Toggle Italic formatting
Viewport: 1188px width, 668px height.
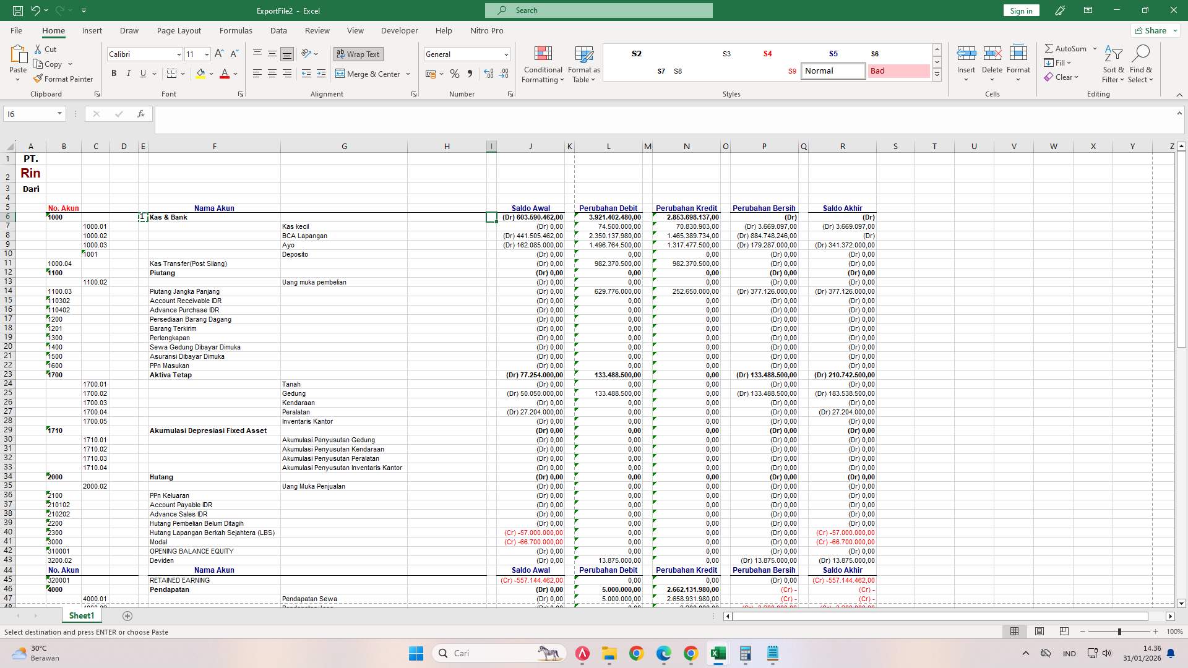(128, 74)
